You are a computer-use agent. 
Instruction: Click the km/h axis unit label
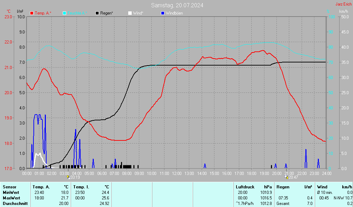[x=343, y=11]
